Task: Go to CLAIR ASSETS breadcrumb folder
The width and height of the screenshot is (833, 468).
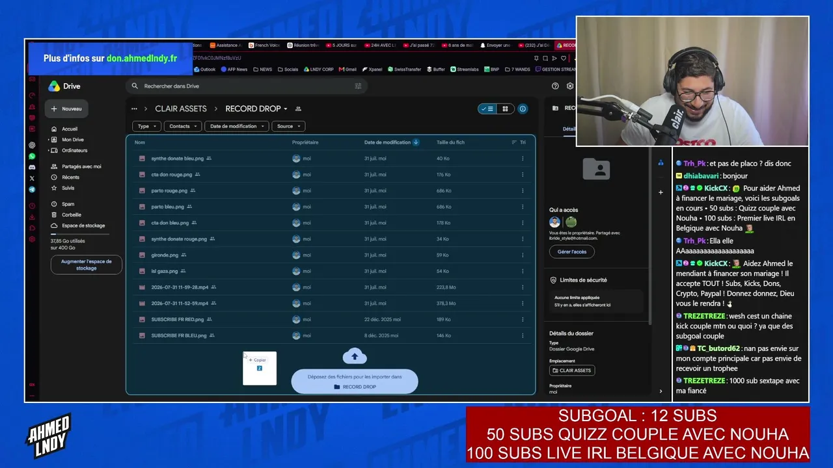Action: 181,109
